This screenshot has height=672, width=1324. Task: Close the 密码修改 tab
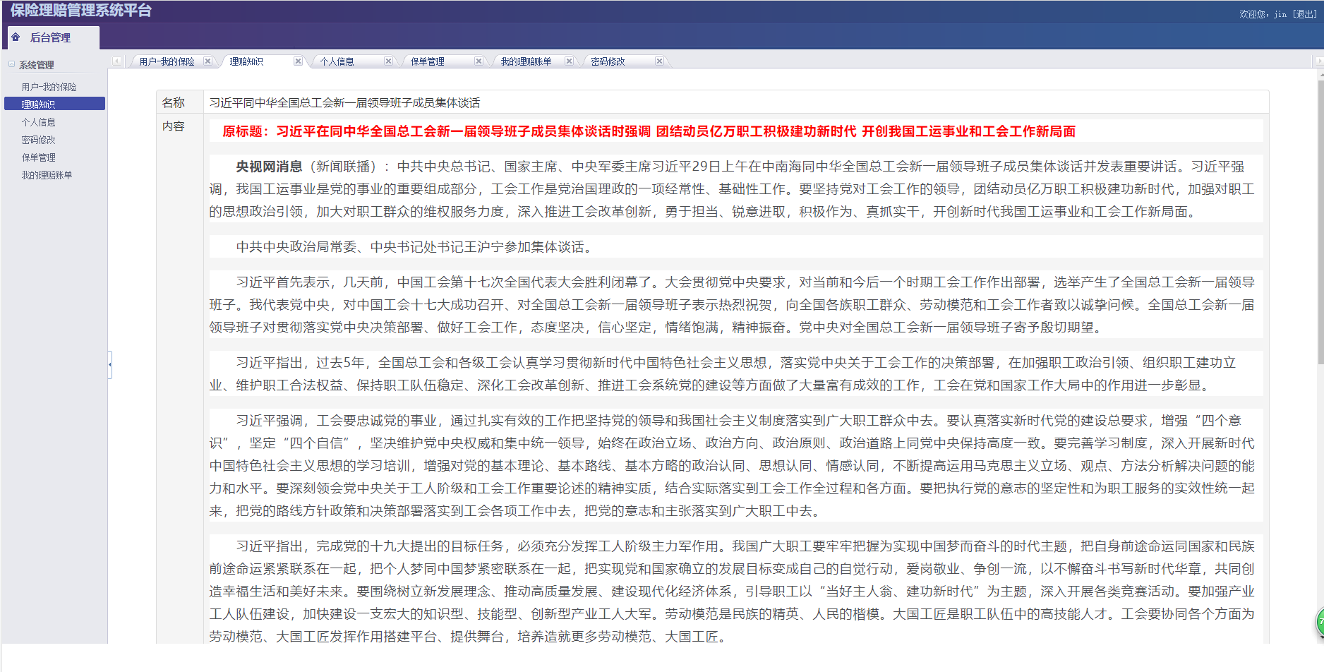[x=659, y=61]
